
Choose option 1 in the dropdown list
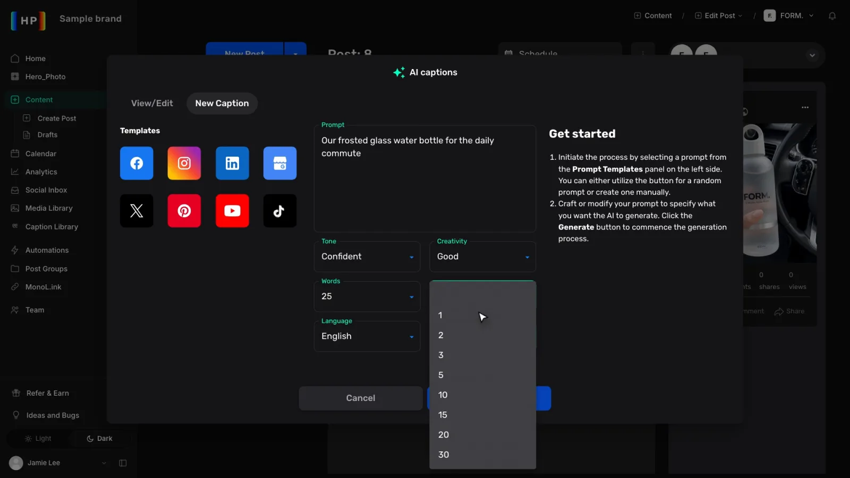tap(482, 315)
